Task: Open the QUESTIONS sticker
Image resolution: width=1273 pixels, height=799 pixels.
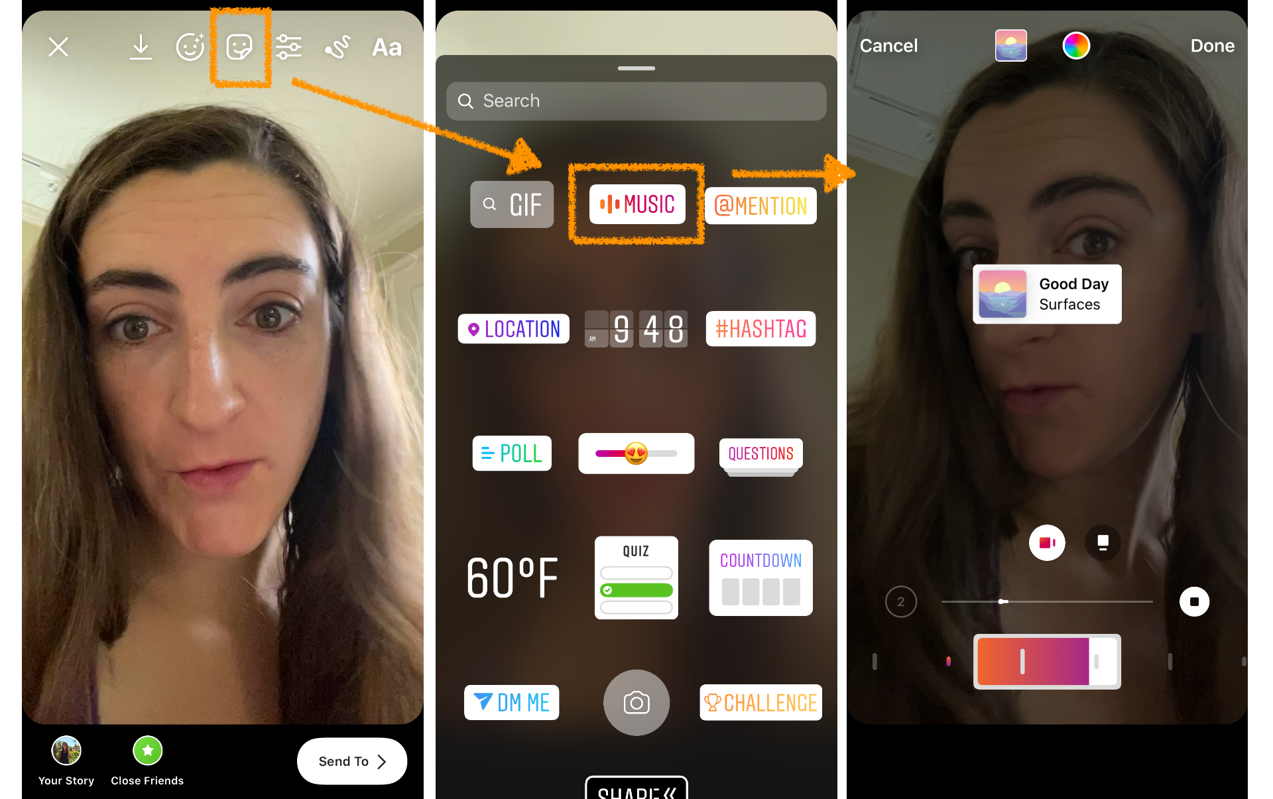Action: pos(759,453)
